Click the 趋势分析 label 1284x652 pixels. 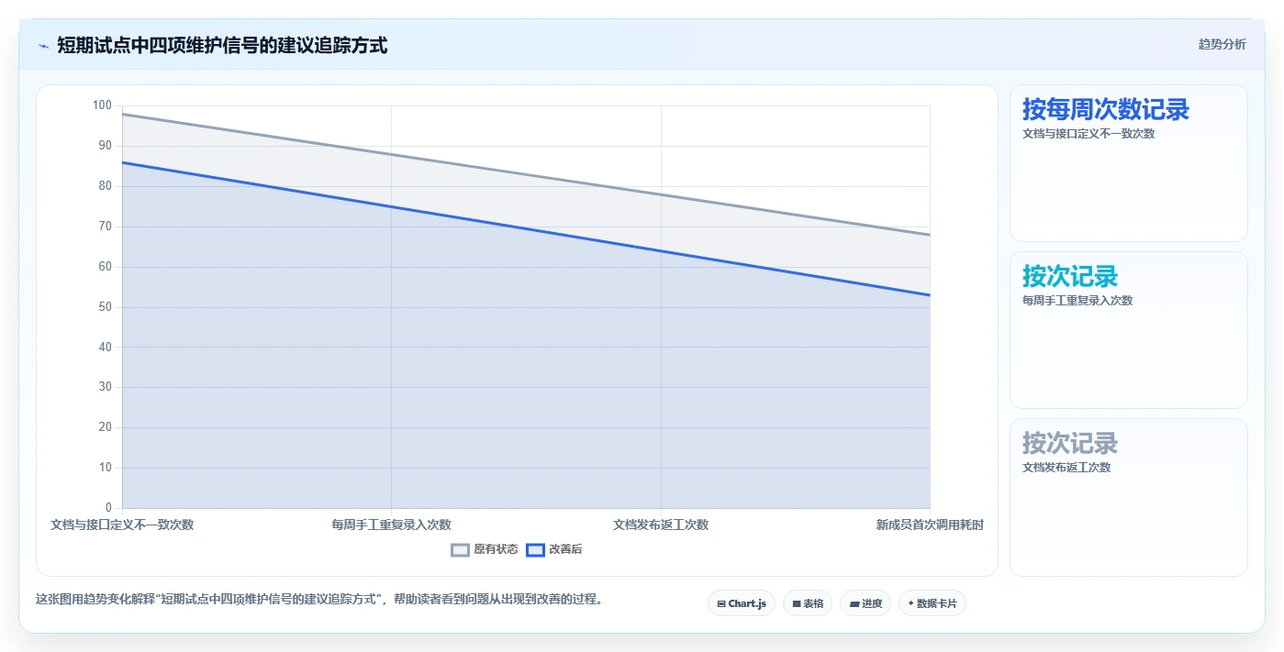[1222, 44]
